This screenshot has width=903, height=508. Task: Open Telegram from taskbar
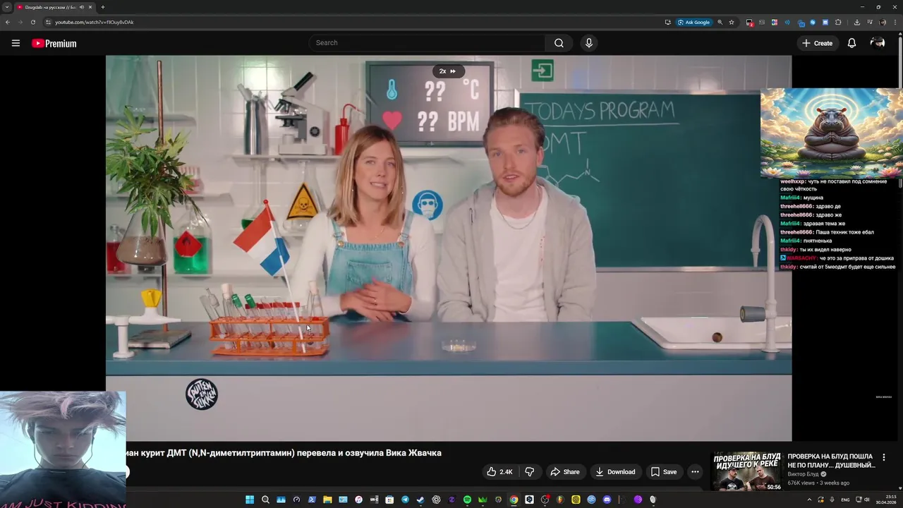coord(405,500)
